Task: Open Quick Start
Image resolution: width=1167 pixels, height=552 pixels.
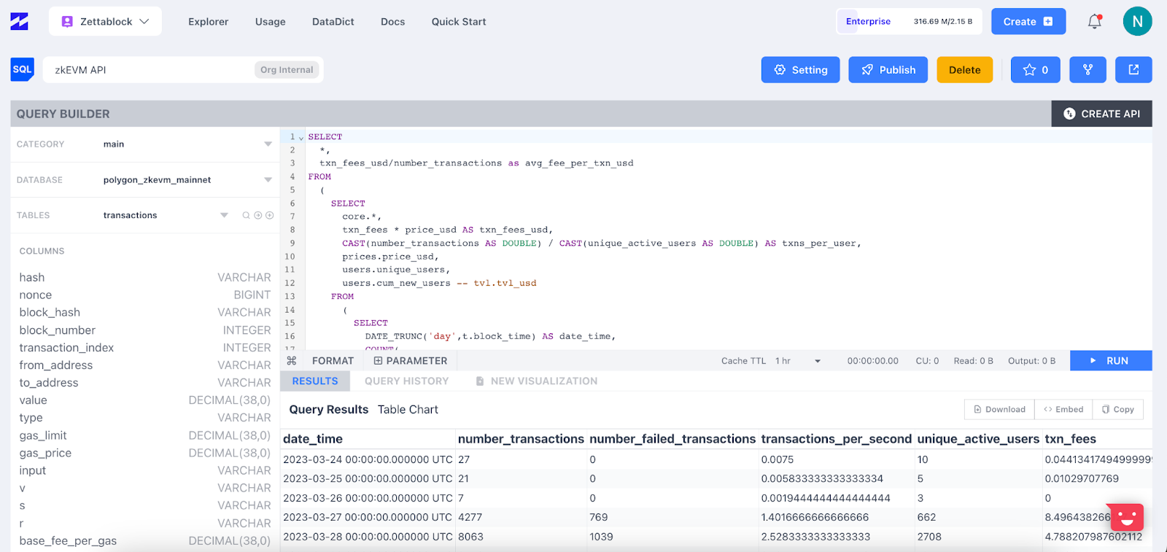Action: 459,22
